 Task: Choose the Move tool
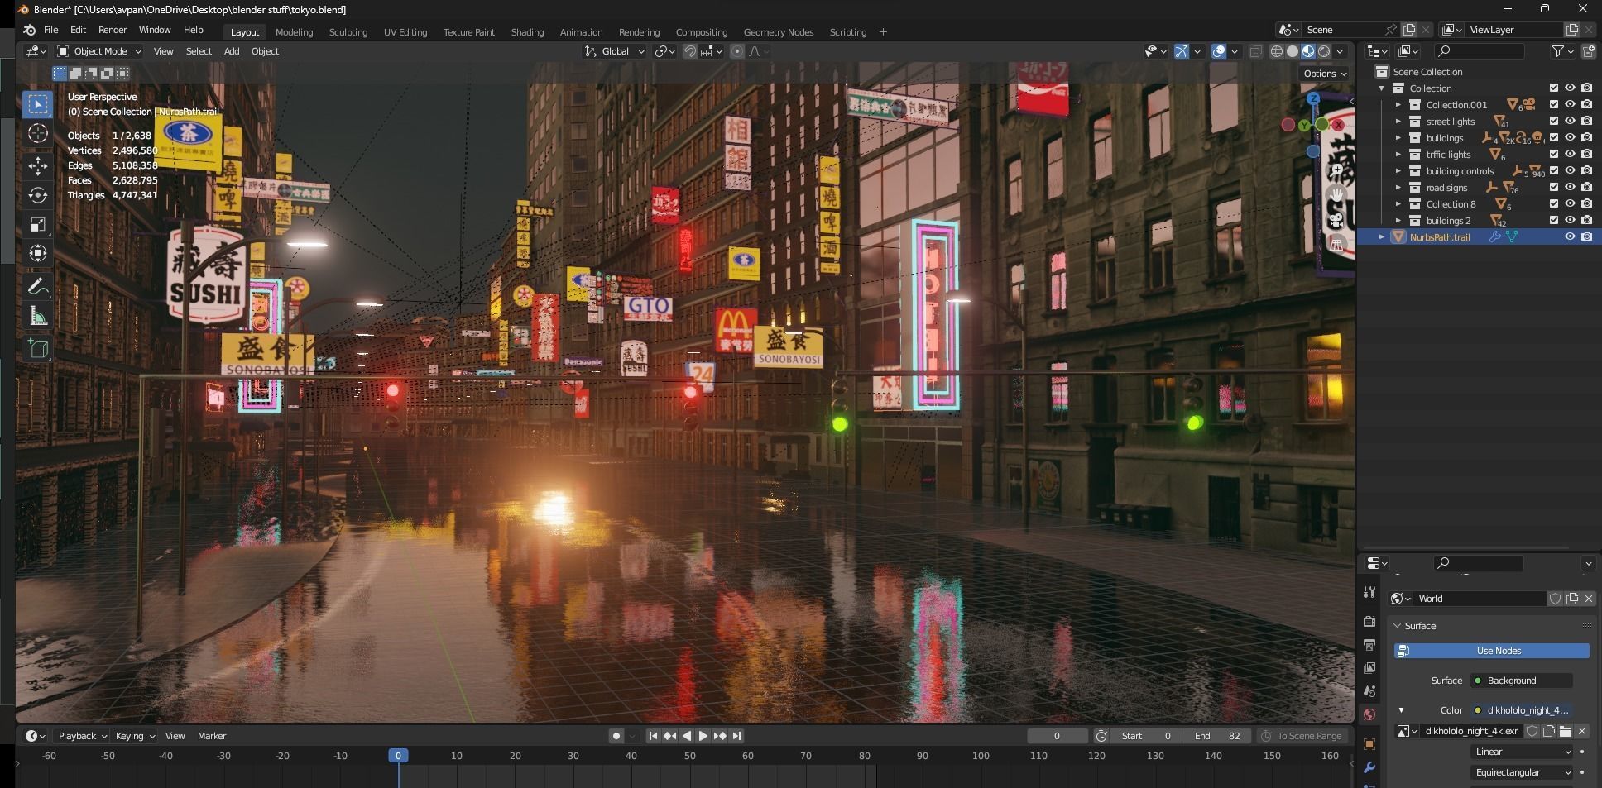(x=38, y=165)
